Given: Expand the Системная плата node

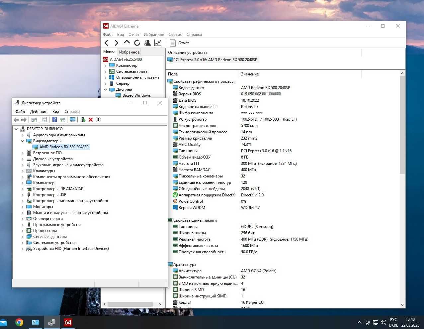Looking at the screenshot, I should click(x=106, y=72).
